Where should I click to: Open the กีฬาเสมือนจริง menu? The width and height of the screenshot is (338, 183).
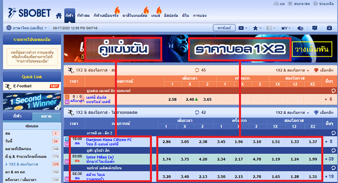[106, 15]
